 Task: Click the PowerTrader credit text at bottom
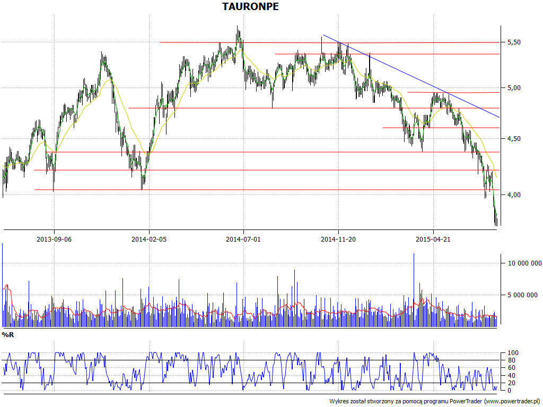click(x=436, y=402)
